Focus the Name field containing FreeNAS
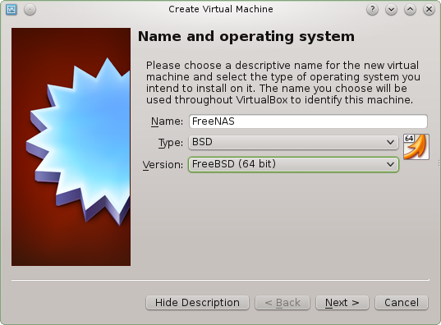 coord(308,121)
